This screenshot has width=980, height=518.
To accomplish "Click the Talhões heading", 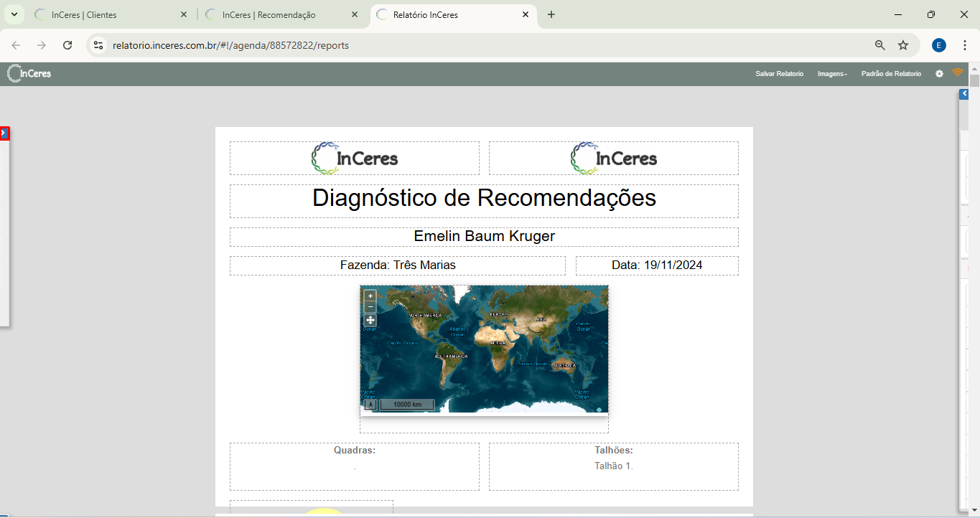I will pyautogui.click(x=614, y=451).
